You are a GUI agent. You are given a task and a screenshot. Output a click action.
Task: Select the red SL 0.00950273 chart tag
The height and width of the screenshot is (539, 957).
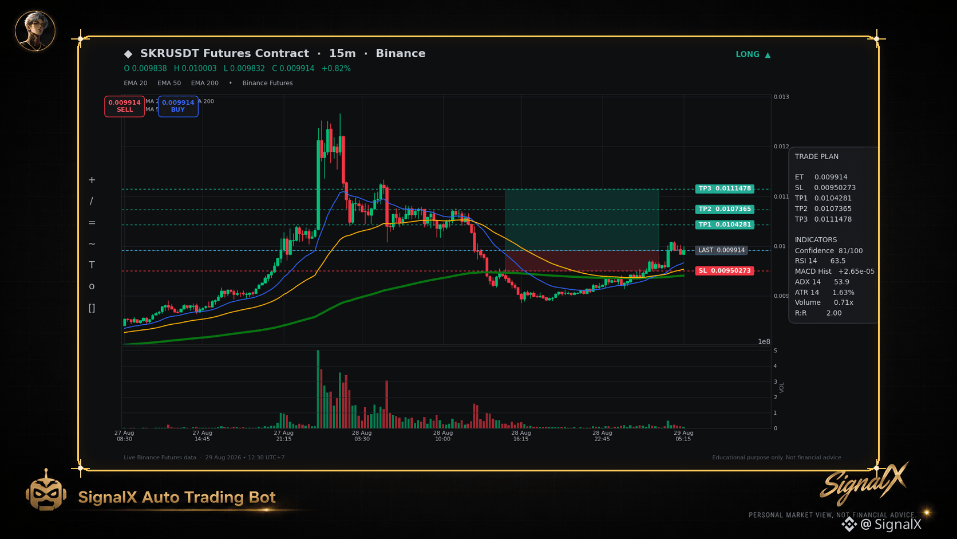[x=725, y=270]
